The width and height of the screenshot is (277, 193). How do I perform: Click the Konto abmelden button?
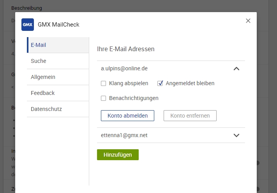coord(127,116)
